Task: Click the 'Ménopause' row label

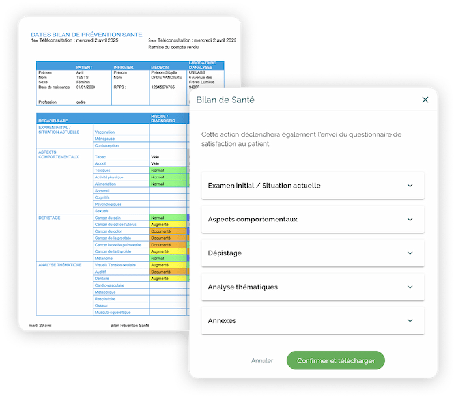Action: click(105, 139)
